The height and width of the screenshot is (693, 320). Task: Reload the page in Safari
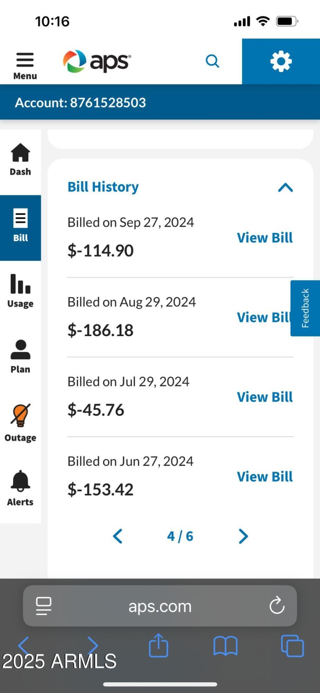[277, 606]
